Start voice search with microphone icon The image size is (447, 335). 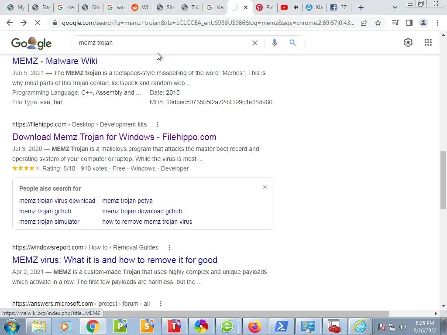click(x=275, y=43)
